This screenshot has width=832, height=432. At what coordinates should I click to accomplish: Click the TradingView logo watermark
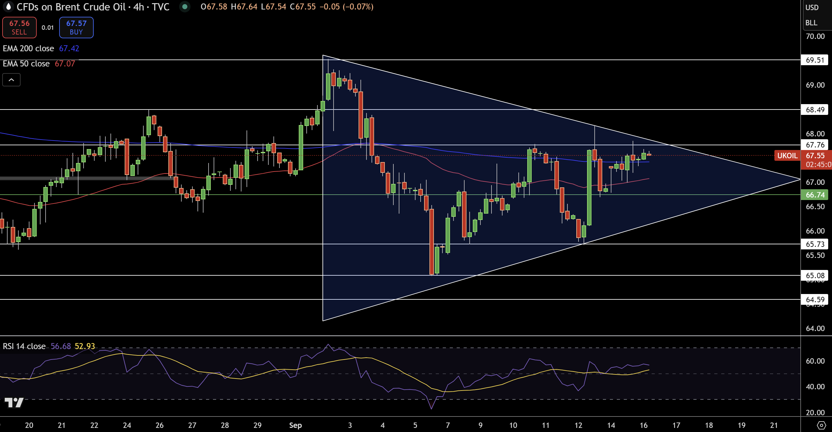(14, 402)
